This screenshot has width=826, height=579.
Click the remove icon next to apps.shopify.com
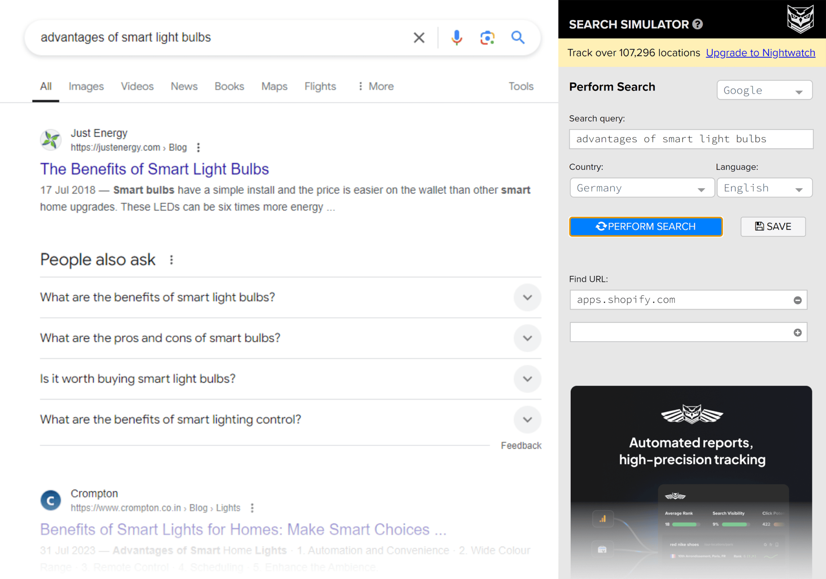tap(798, 300)
